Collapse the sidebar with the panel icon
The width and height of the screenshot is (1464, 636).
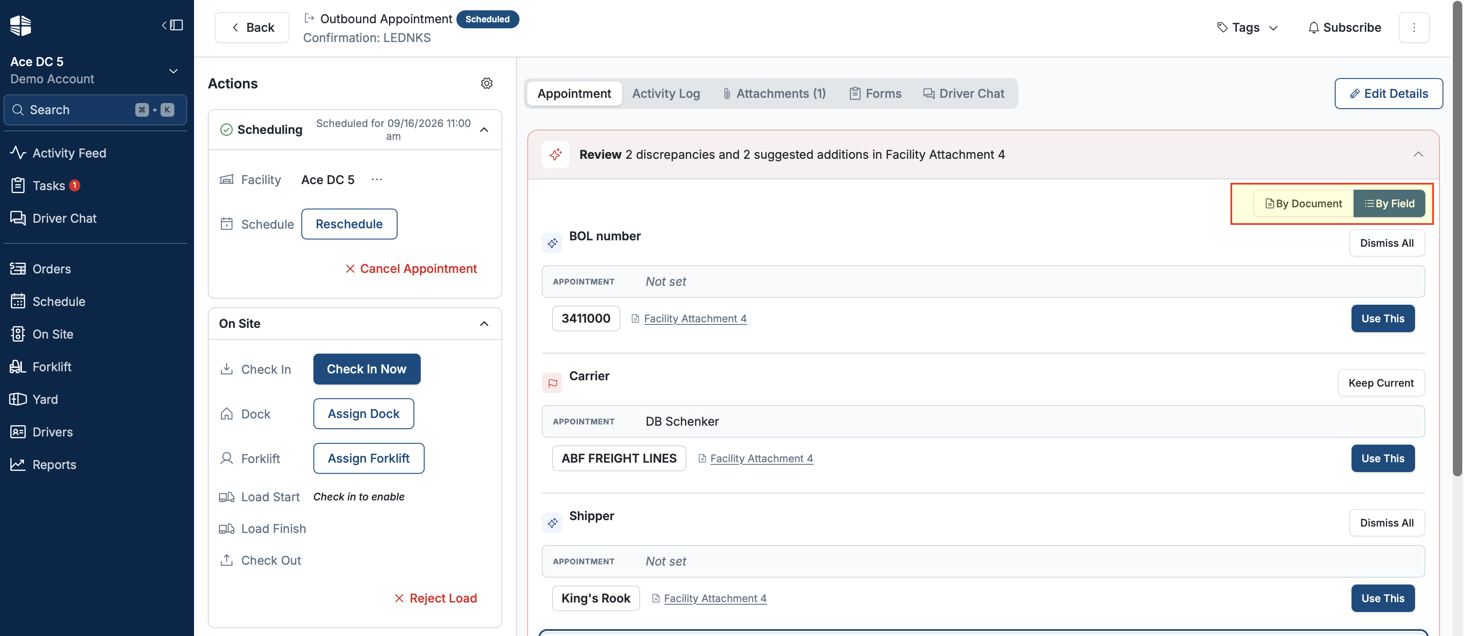click(x=172, y=25)
